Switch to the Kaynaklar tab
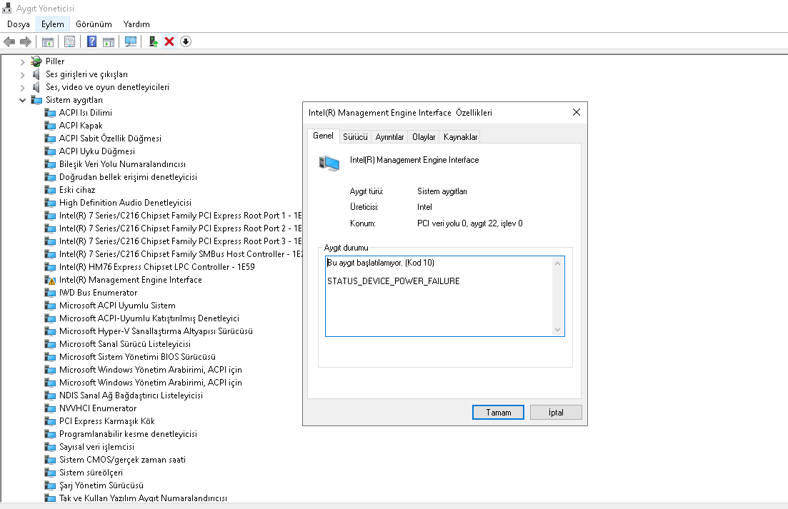Viewport: 788px width, 509px height. coord(460,136)
